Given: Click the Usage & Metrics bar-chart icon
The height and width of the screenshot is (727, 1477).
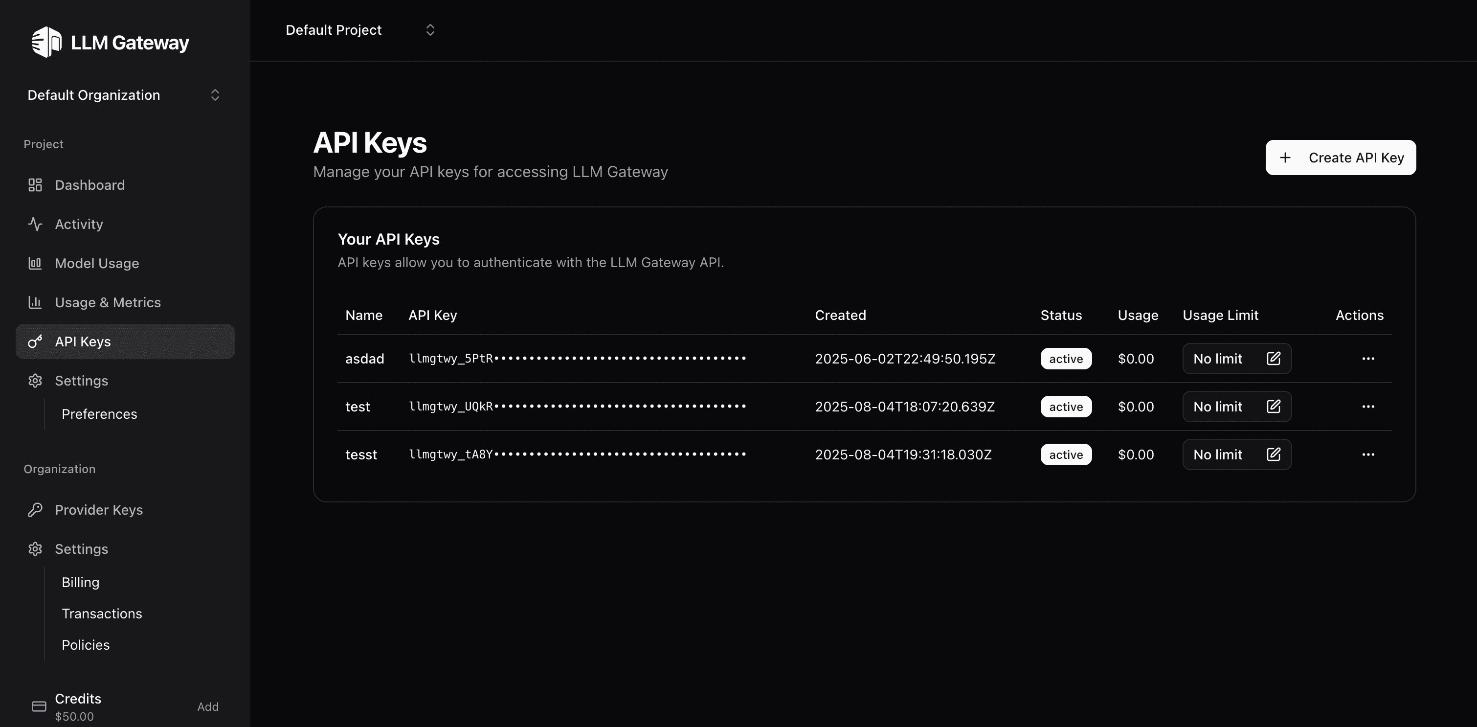Looking at the screenshot, I should (x=35, y=302).
